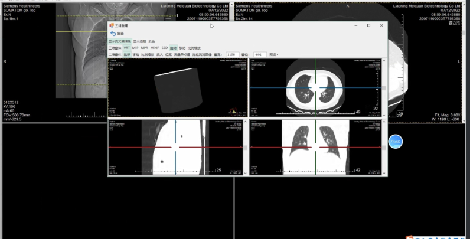Click coronal viewport scrollbar up arrow

(x=384, y=122)
